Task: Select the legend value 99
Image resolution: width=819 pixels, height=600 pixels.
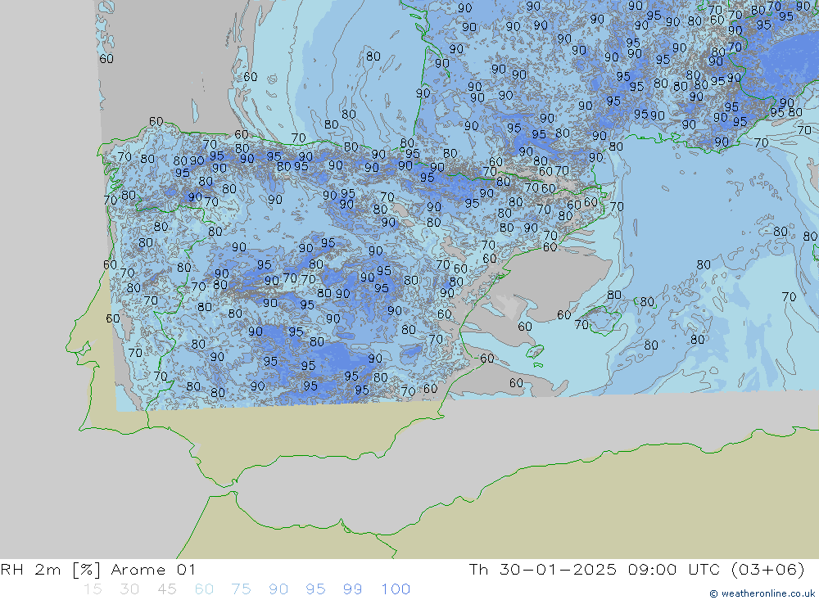Action: point(352,589)
